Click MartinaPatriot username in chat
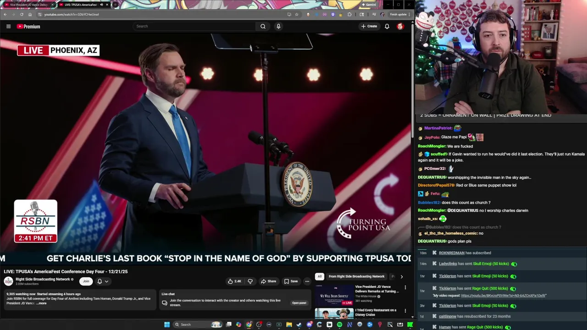 click(438, 128)
